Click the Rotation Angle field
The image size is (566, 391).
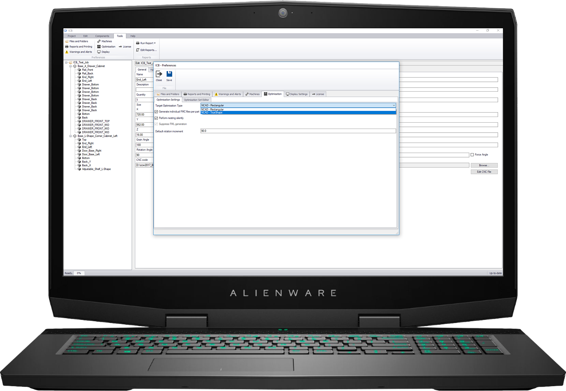pos(145,155)
